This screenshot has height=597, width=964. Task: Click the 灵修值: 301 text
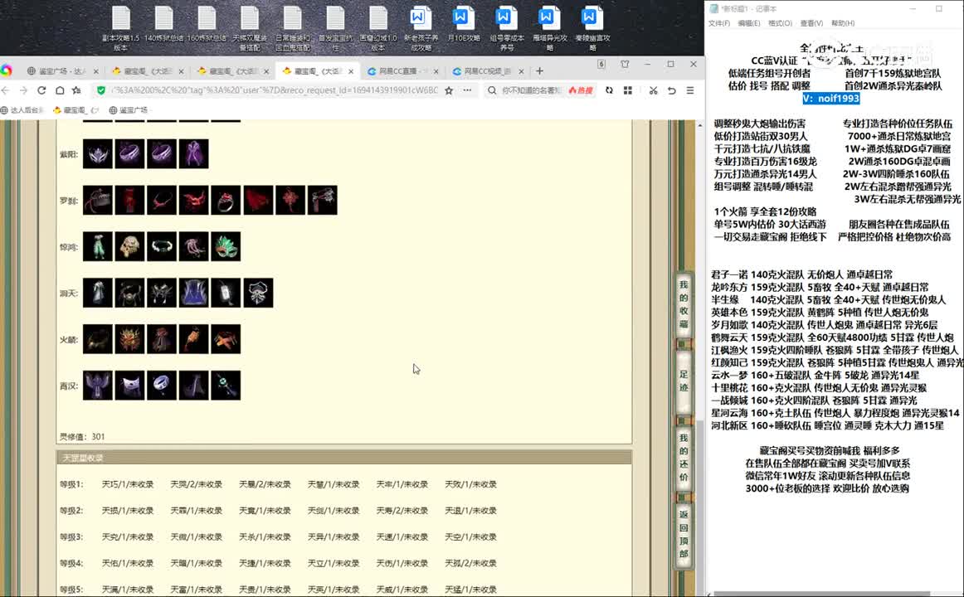[82, 437]
